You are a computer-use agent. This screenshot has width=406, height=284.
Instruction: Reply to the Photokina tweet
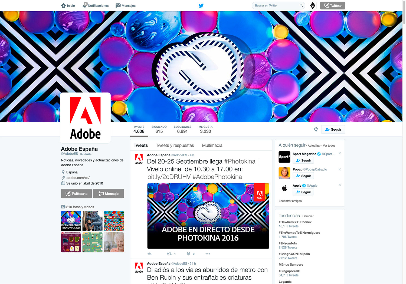(x=149, y=254)
